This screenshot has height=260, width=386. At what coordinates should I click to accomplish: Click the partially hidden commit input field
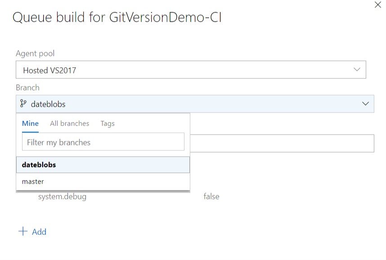[x=282, y=143]
